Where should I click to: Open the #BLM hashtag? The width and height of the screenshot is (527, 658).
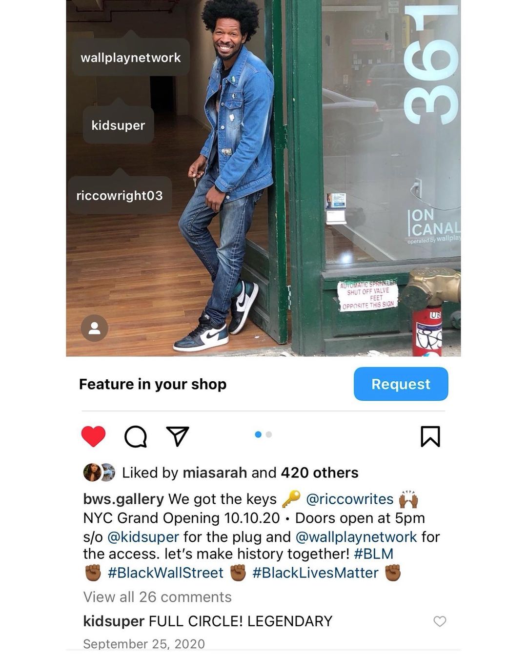click(x=373, y=554)
